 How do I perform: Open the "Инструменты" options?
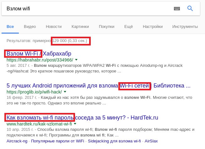(185, 27)
